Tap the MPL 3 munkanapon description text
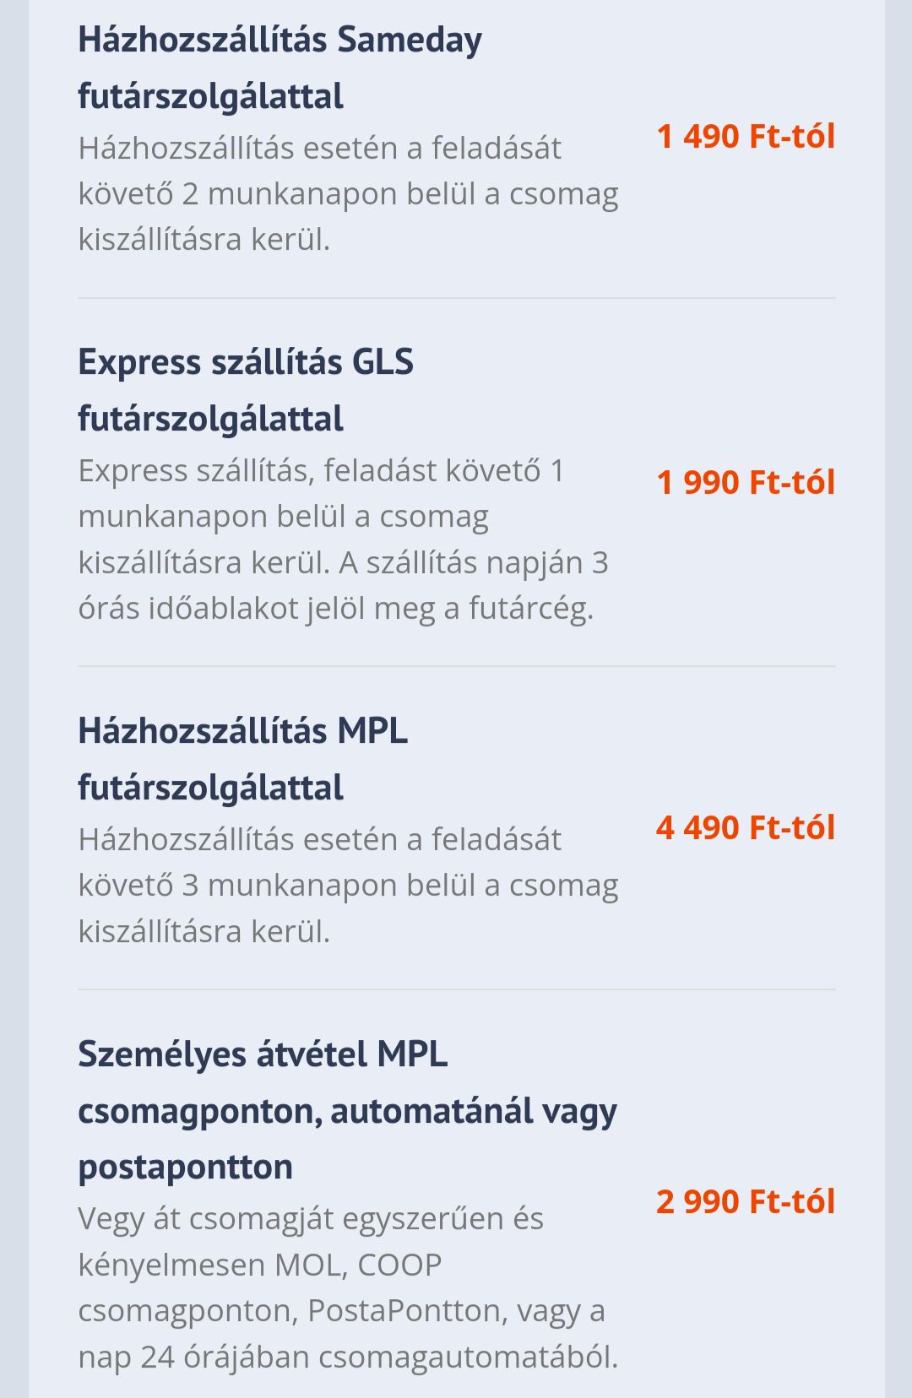Image resolution: width=912 pixels, height=1398 pixels. pos(348,885)
